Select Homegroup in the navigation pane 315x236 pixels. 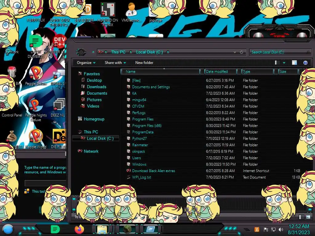point(94,119)
